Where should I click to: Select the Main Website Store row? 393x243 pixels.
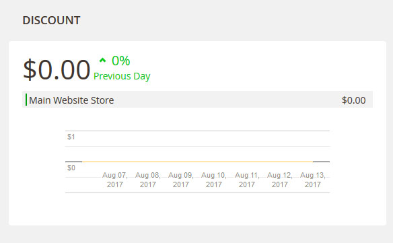click(x=197, y=100)
